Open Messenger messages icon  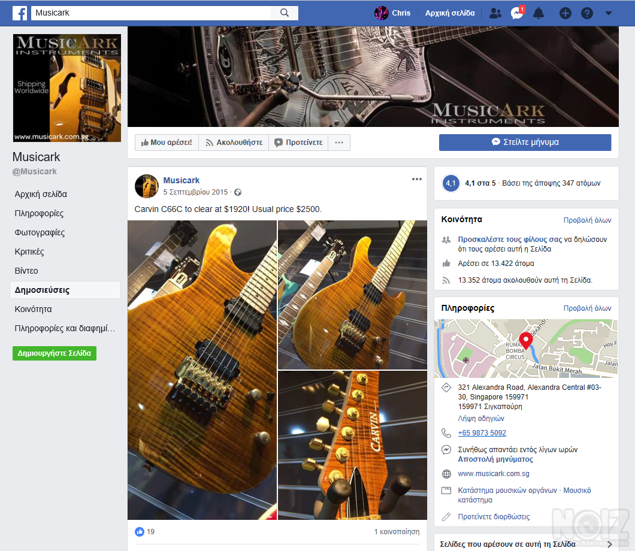click(x=516, y=13)
